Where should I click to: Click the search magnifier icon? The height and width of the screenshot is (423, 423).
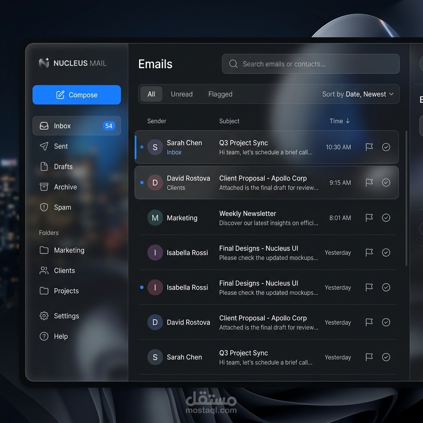[x=233, y=64]
